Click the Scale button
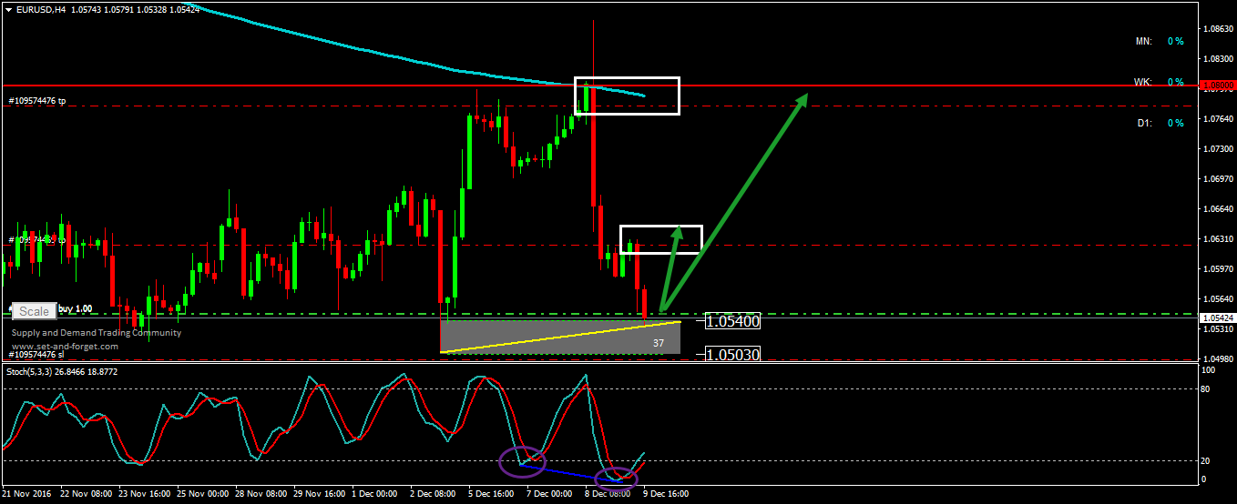 coord(35,311)
